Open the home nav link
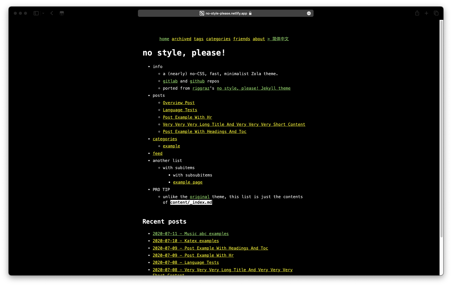The width and height of the screenshot is (452, 286). pyautogui.click(x=164, y=39)
